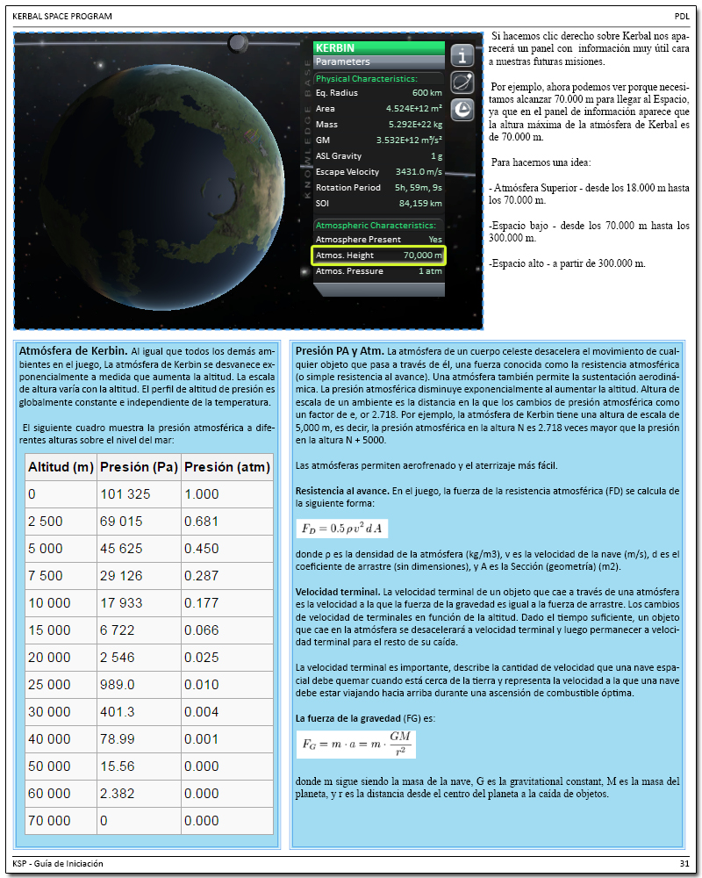
Task: Click the Area 4.524E+12 m² row
Action: pos(379,109)
